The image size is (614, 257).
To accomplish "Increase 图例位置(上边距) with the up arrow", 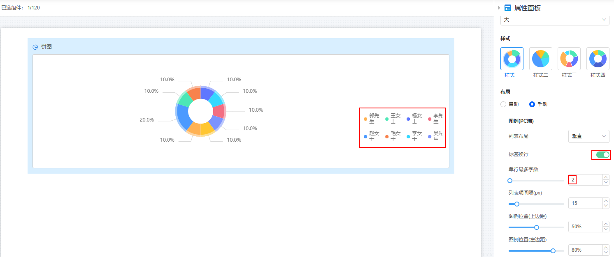I will [x=606, y=224].
